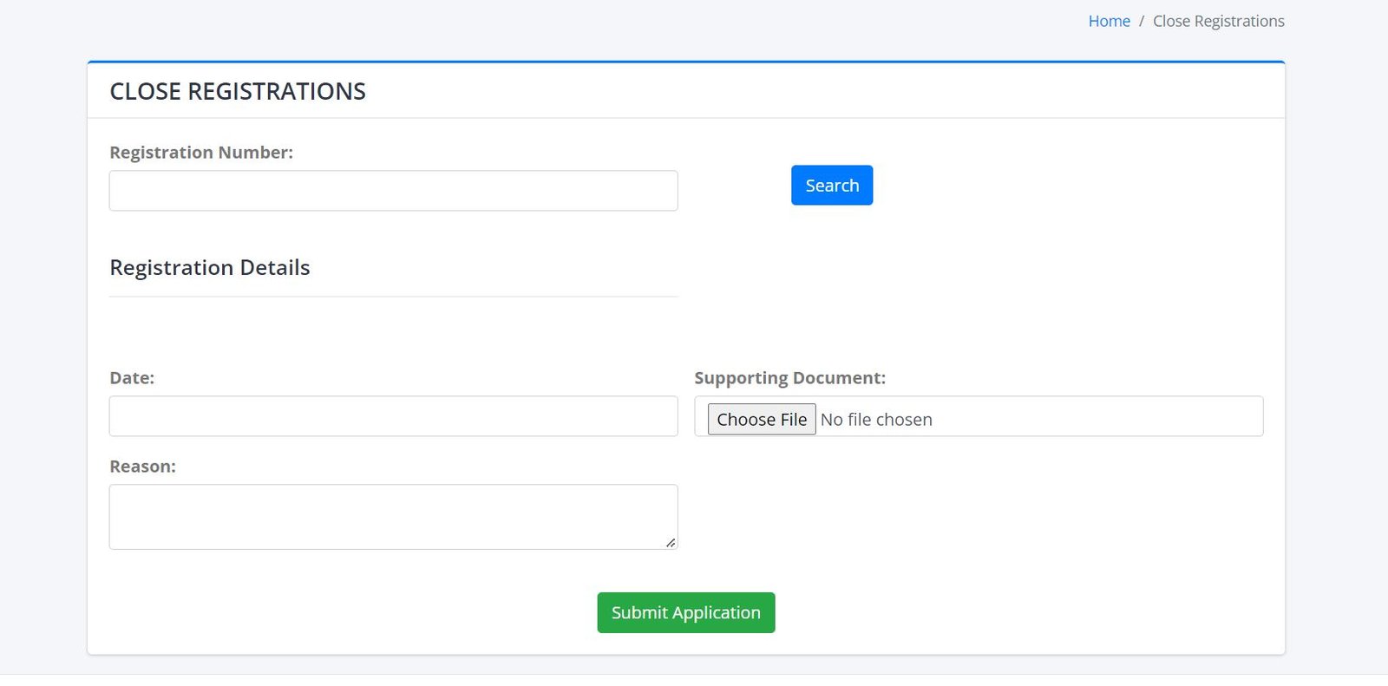Click the Close Registrations breadcrumb text
1388x686 pixels.
click(1218, 21)
